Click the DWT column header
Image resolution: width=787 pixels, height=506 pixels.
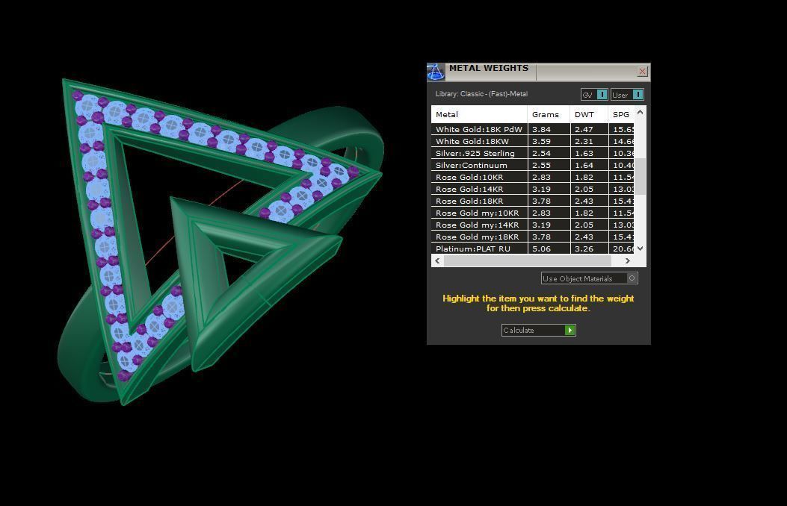pos(588,114)
